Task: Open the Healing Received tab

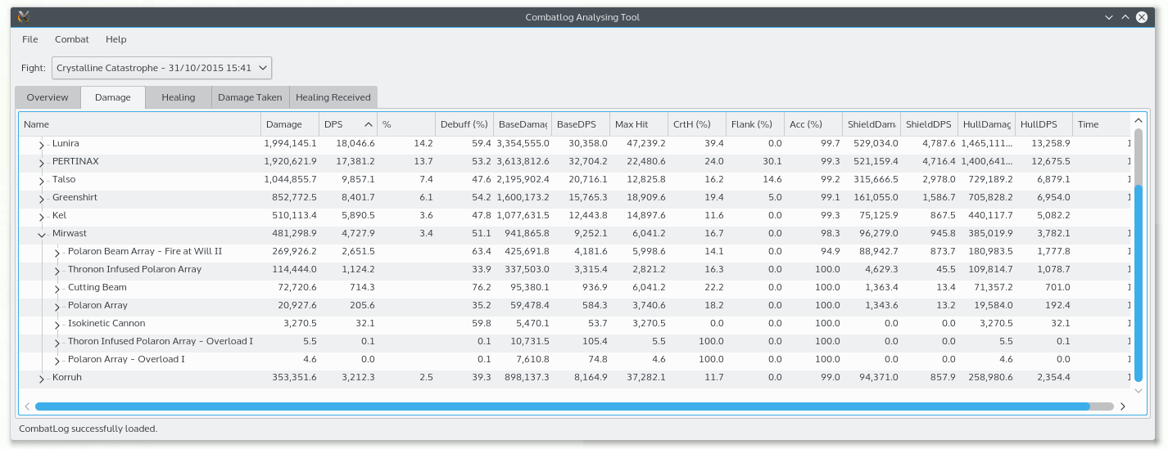Action: (x=333, y=97)
